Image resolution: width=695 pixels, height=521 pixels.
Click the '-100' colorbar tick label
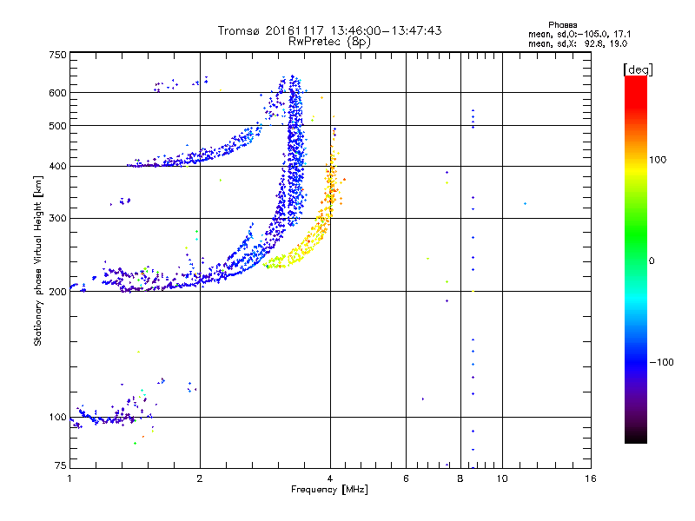[x=661, y=362]
